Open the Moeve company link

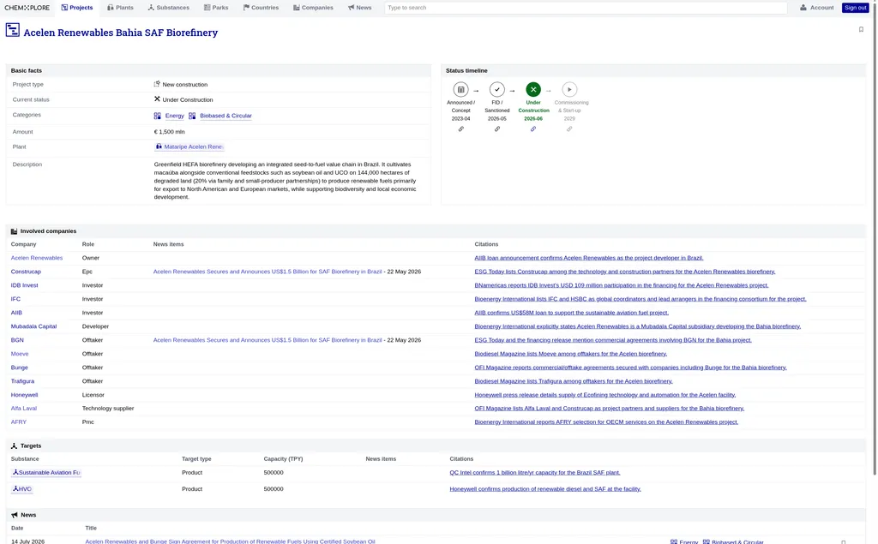coord(20,354)
